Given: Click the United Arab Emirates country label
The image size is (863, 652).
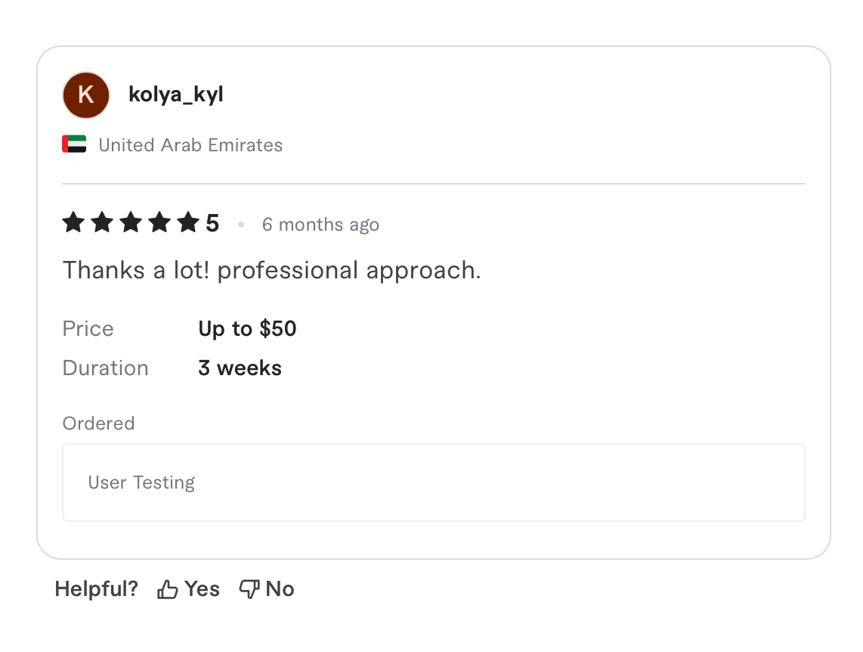Looking at the screenshot, I should [x=190, y=144].
